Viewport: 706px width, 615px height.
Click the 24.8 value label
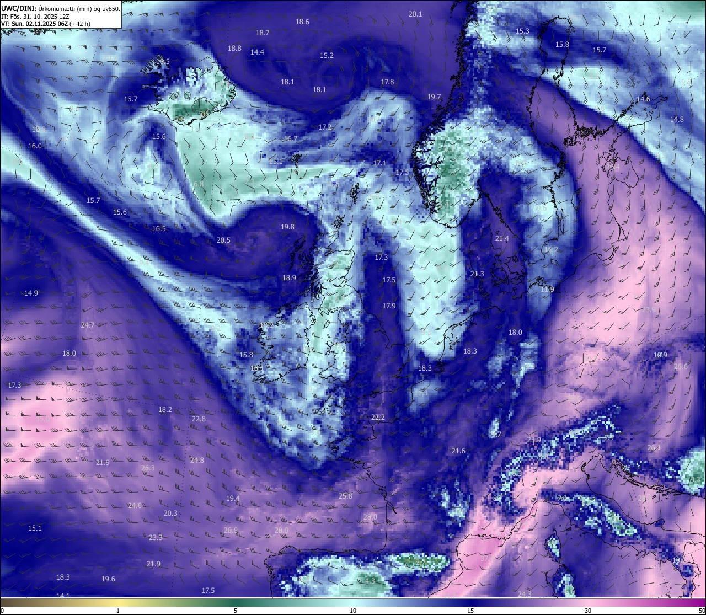coord(196,461)
